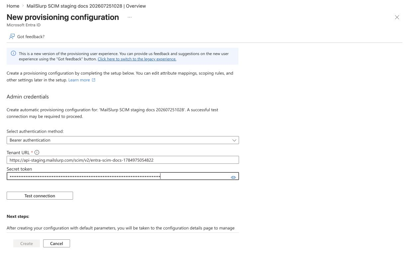Close the New provisioning configuration pane

(x=397, y=17)
